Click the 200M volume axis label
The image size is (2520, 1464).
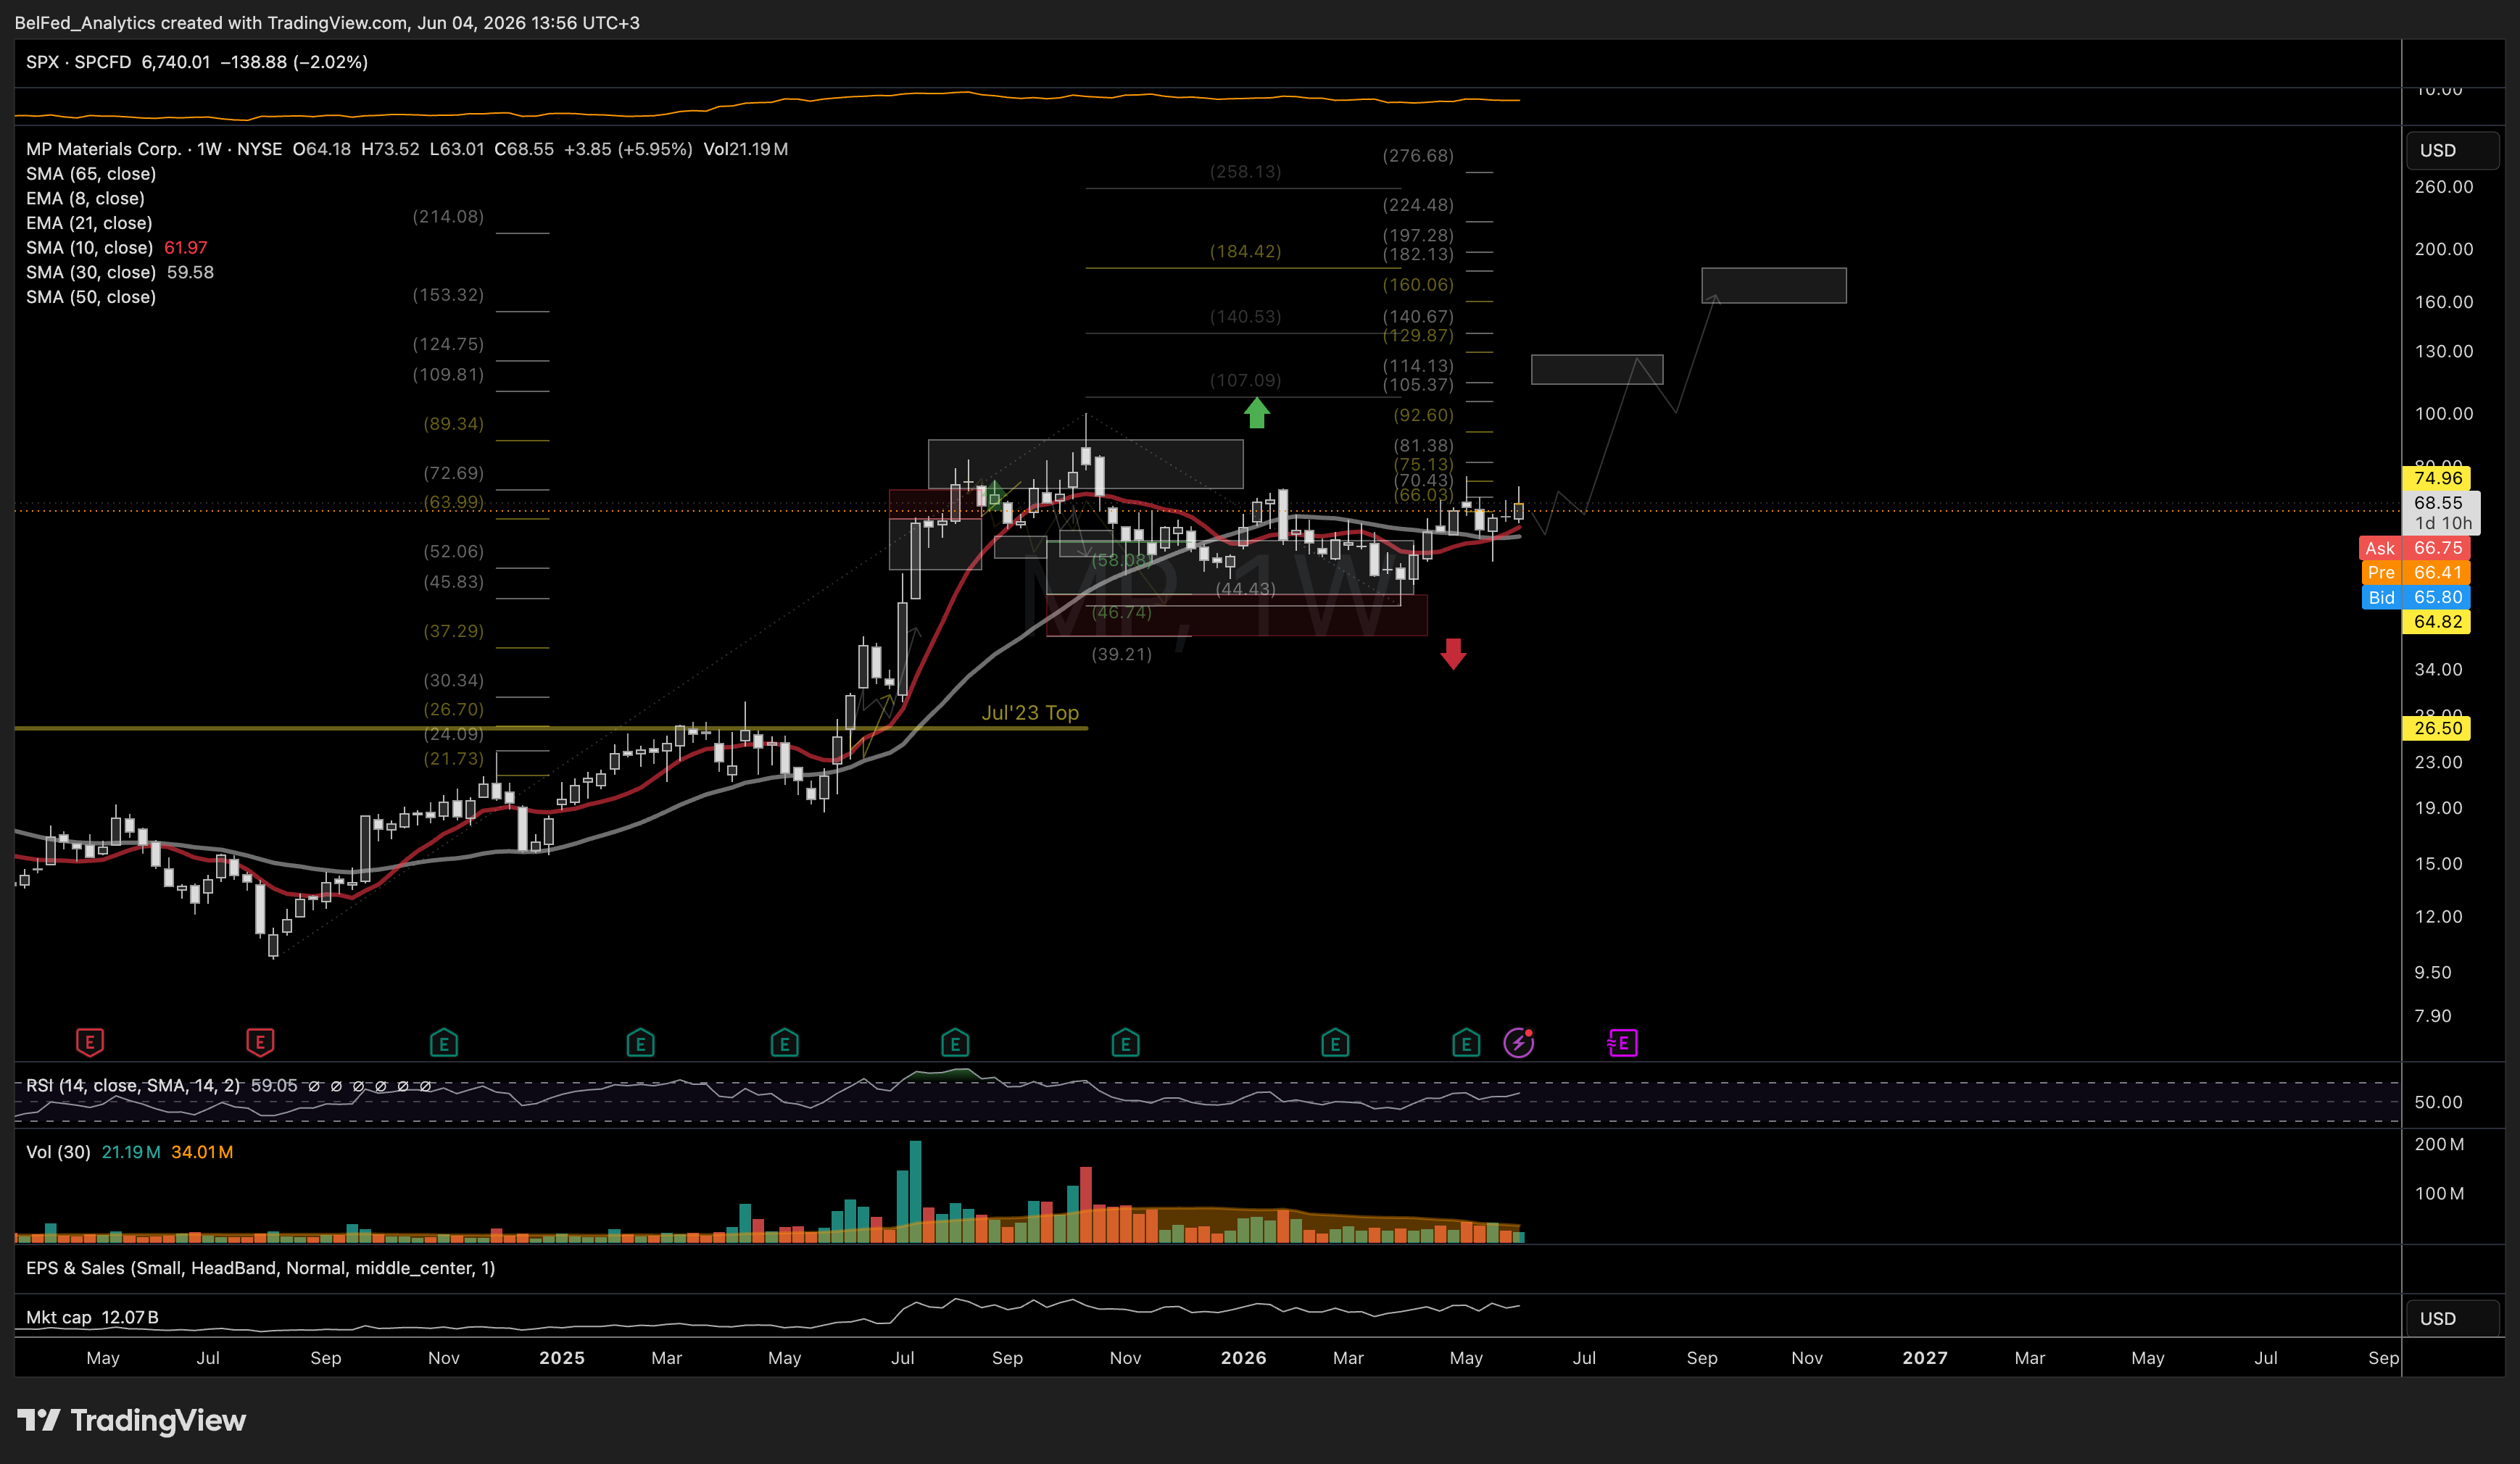pos(2439,1144)
